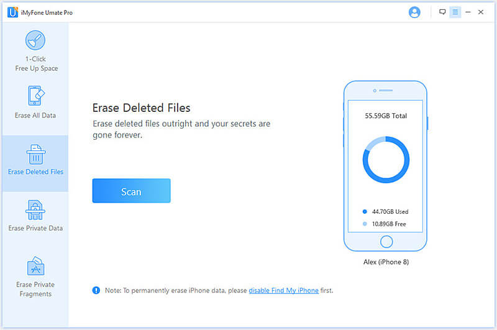Click the Alex (iPhone 8) device name
Screen dimensions: 497x330
tap(386, 262)
